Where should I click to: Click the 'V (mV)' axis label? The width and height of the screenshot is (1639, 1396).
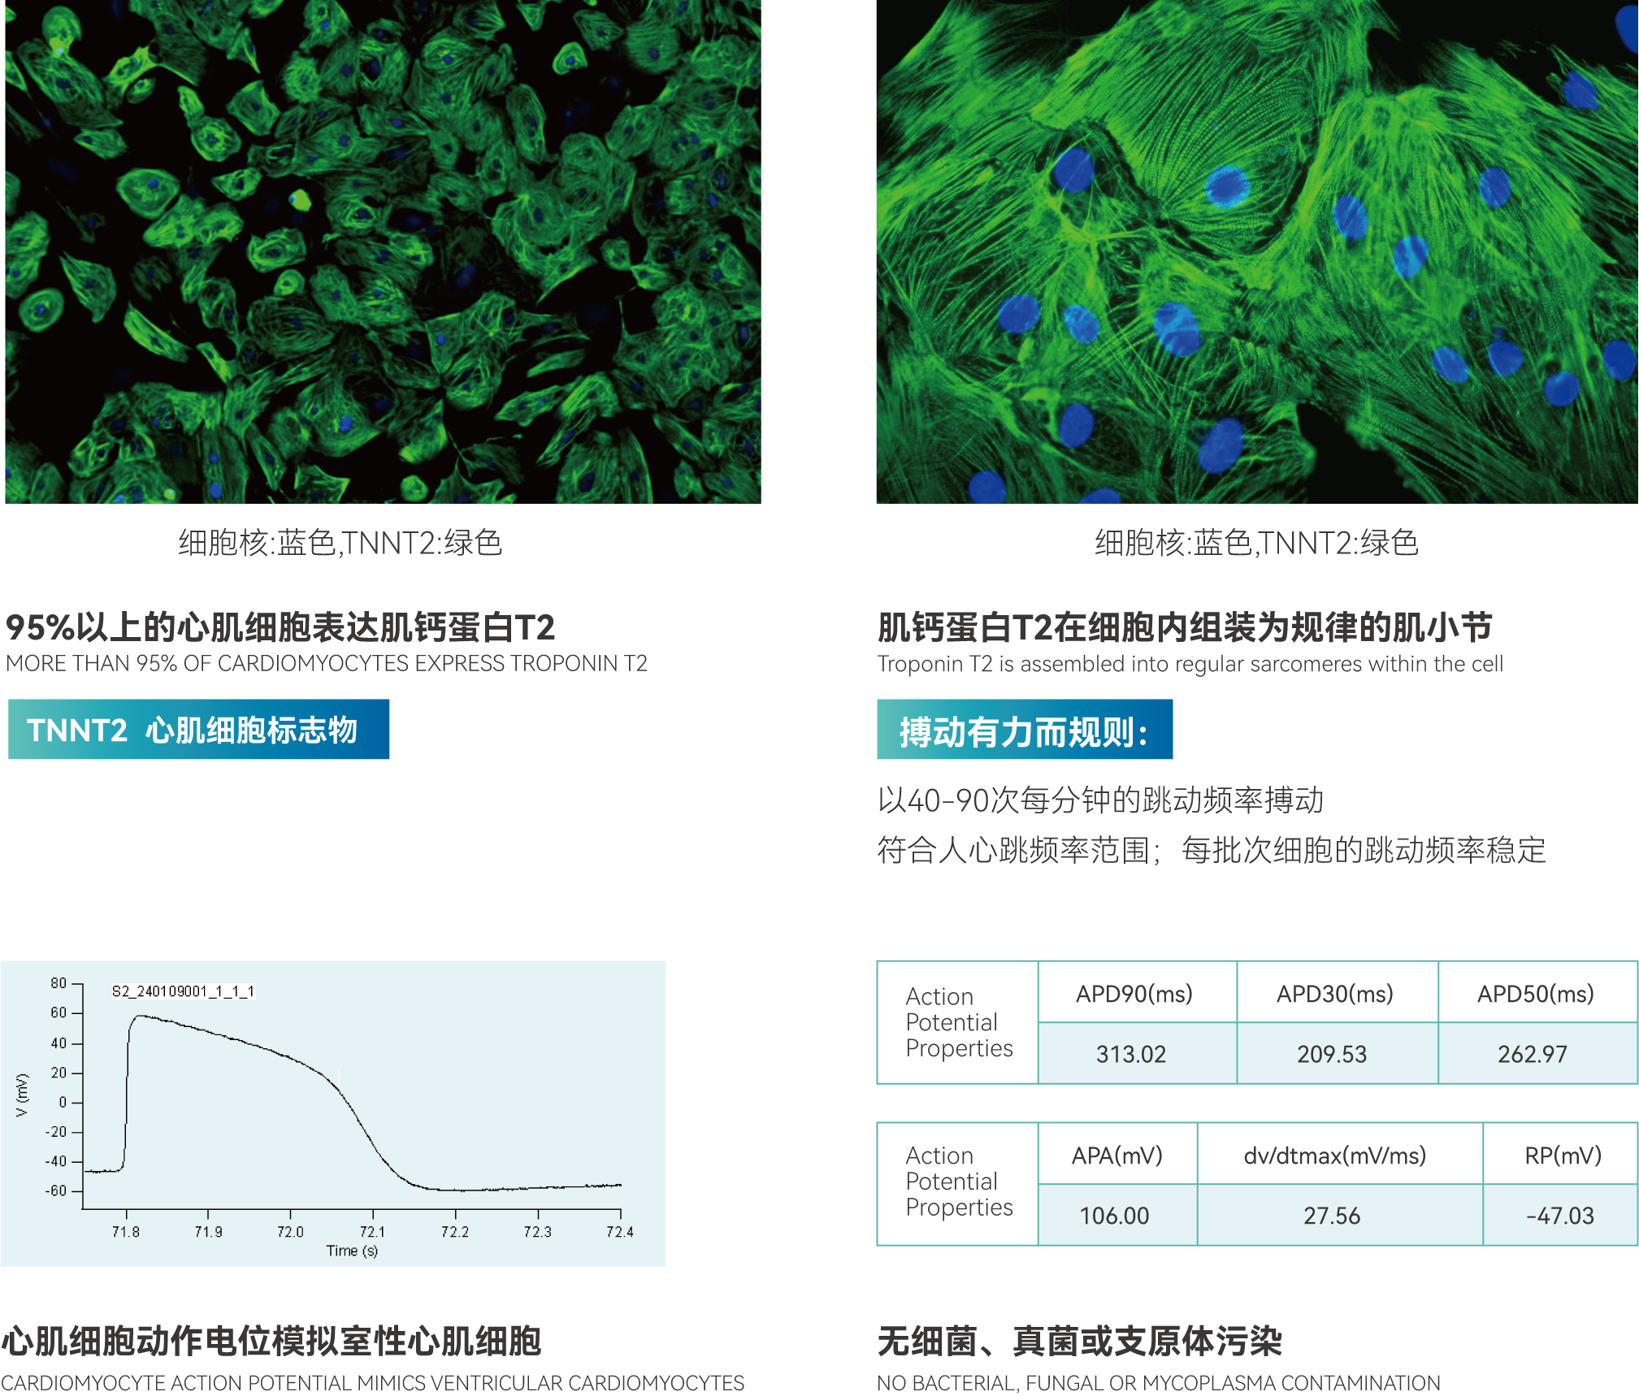(x=22, y=1095)
